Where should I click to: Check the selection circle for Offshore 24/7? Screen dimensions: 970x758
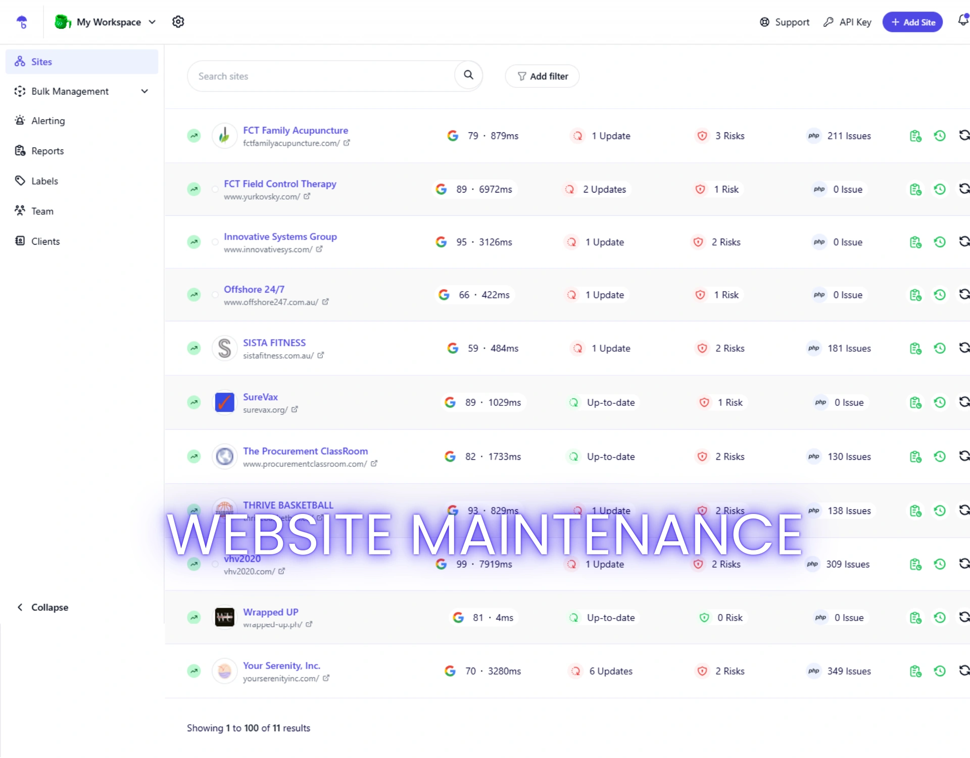pyautogui.click(x=215, y=295)
